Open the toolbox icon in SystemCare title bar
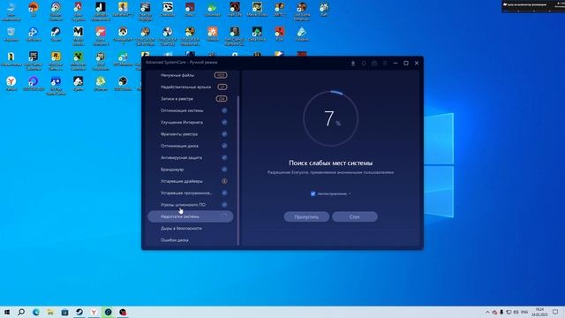This screenshot has height=318, width=565. [374, 63]
